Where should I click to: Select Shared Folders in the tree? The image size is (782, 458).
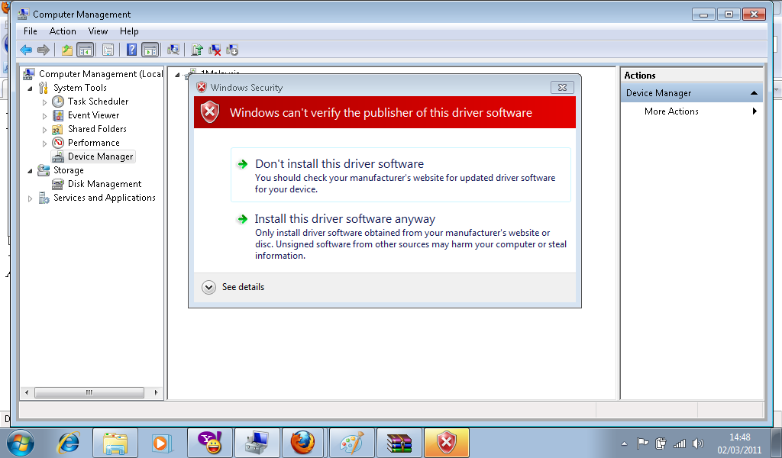(x=97, y=128)
